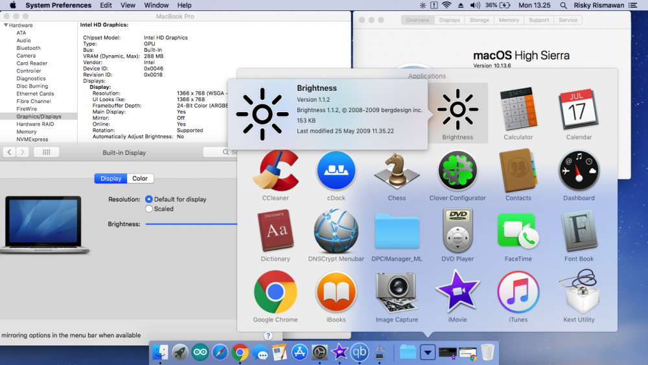
Task: Open the App Store icon in the Dock
Action: (299, 352)
